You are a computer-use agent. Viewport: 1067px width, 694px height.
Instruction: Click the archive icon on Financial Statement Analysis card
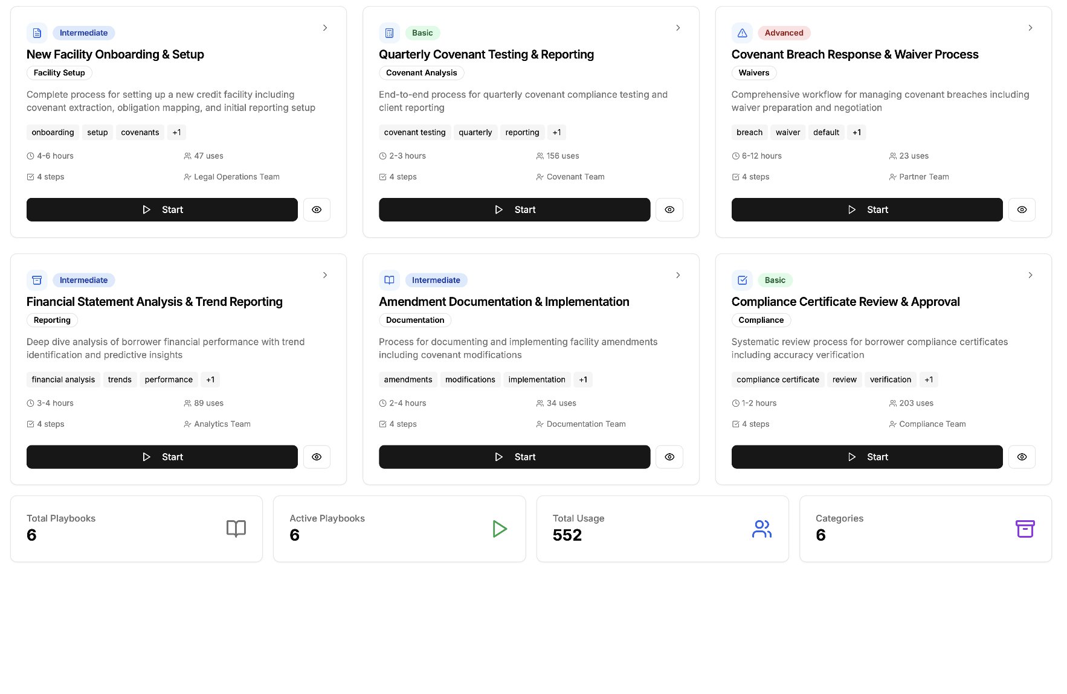[x=37, y=280]
